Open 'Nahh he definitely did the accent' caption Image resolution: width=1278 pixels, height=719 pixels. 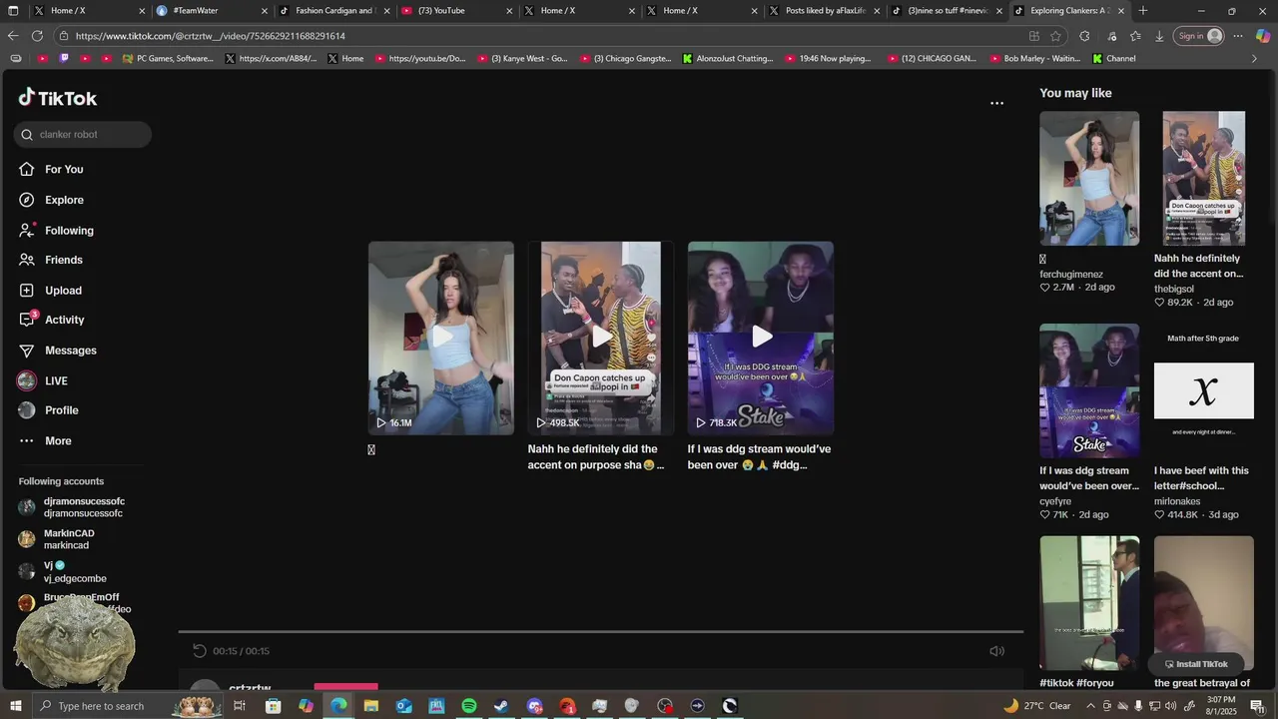point(596,457)
